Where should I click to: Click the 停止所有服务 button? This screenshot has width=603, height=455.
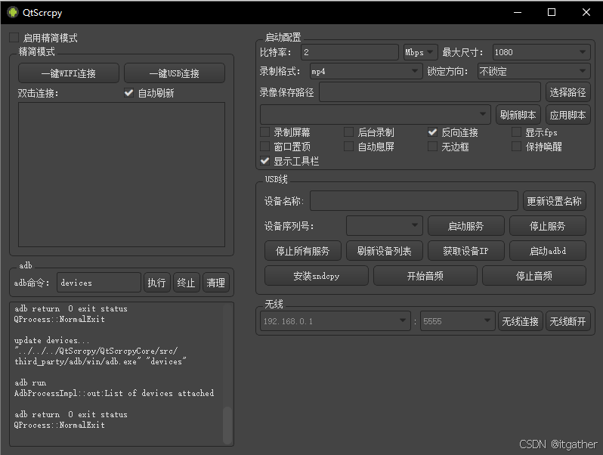point(303,251)
